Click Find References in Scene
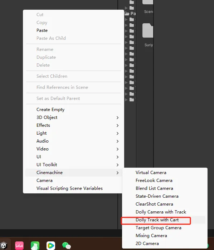The image size is (214, 250). coord(73,87)
